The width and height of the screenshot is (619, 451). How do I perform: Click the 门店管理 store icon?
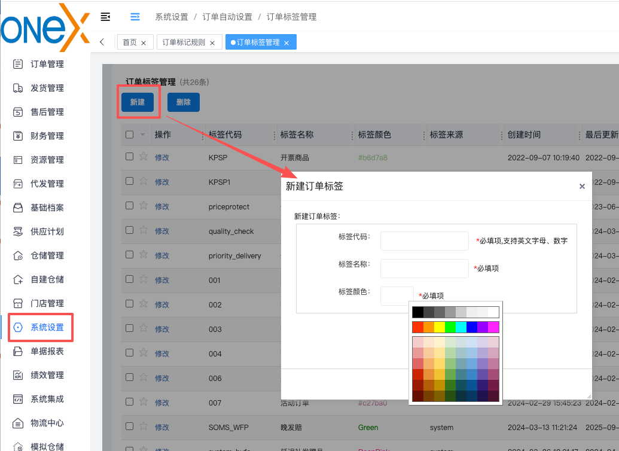[18, 303]
